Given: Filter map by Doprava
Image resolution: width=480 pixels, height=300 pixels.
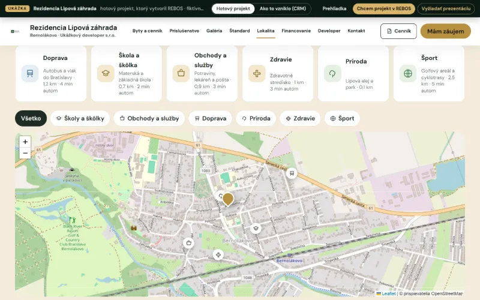Looking at the screenshot, I should (x=211, y=118).
